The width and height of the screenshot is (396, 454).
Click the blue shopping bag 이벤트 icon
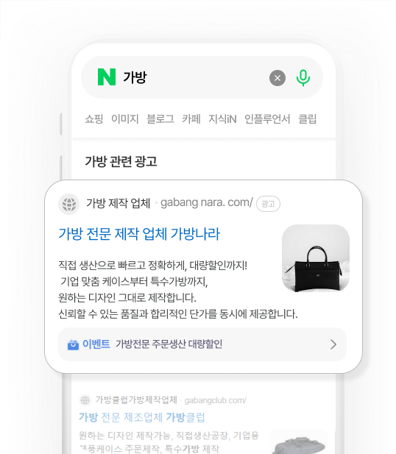pos(73,344)
